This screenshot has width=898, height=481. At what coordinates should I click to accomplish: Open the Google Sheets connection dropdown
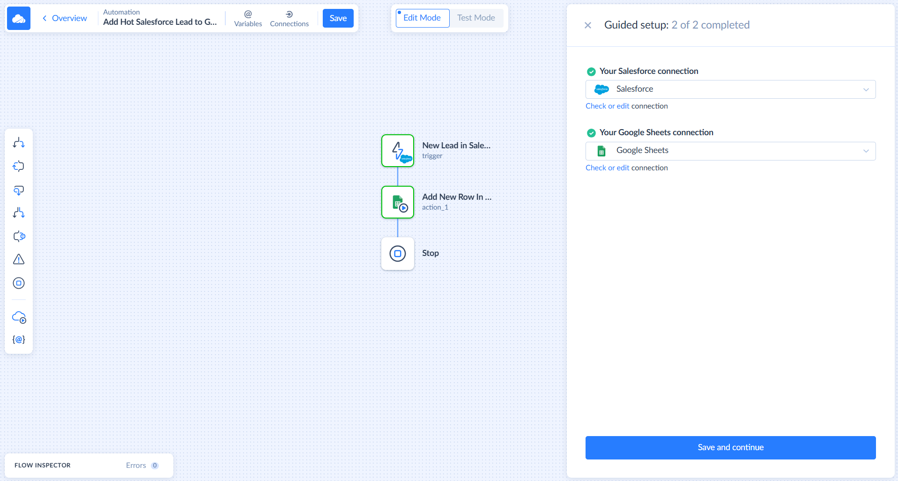click(866, 151)
